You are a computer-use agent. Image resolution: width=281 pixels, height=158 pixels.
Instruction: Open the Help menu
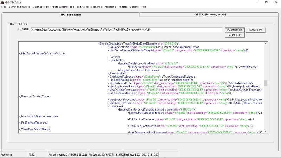144,7
